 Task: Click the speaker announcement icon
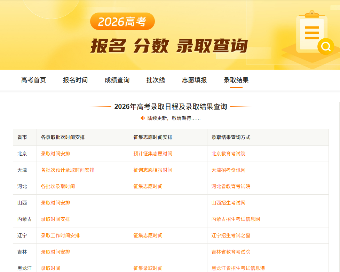pos(143,118)
